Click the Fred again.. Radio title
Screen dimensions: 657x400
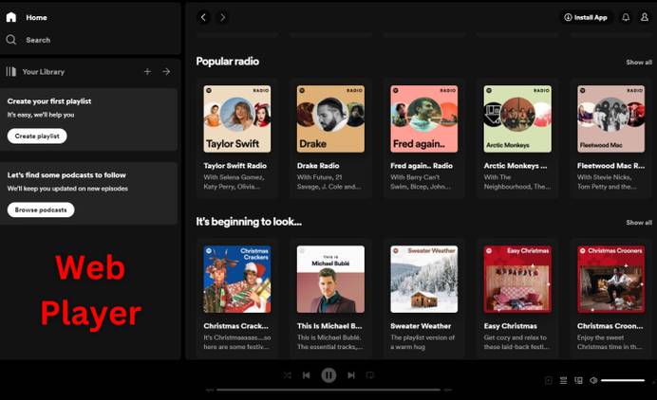click(x=422, y=166)
